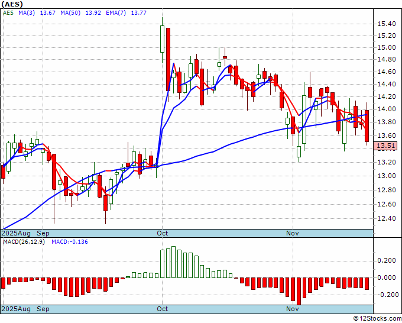The height and width of the screenshot is (323, 402).
Task: Click the MA(50) value 13.92
Action: point(93,12)
